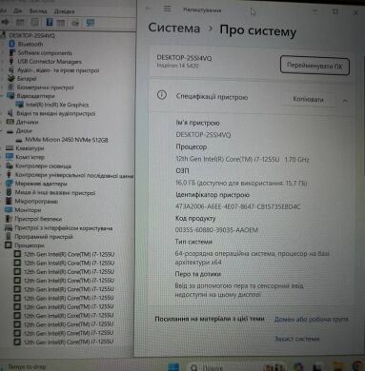Open the Дія menu in Device Manager
365x371 pixels.
[x=17, y=10]
